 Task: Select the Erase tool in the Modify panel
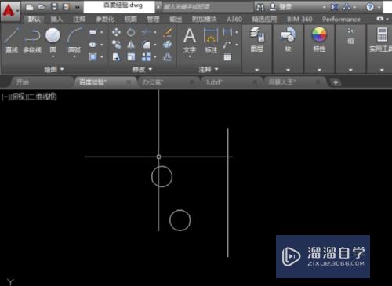tap(168, 32)
